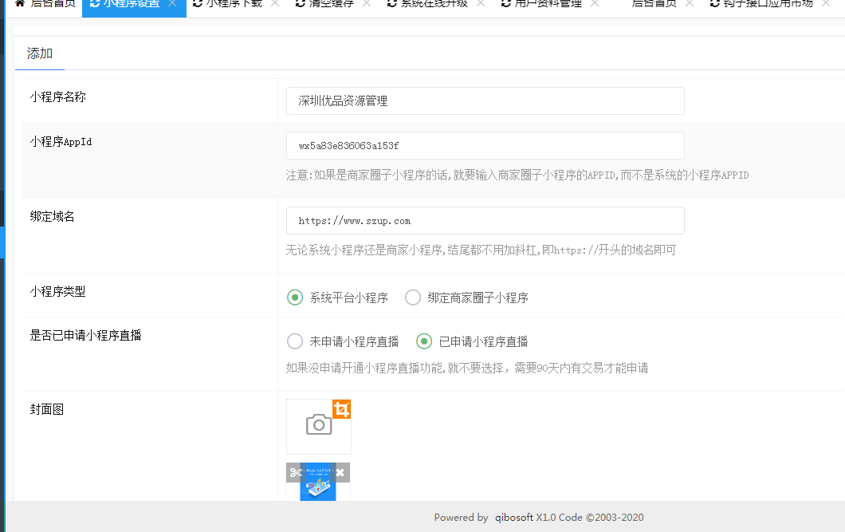The image size is (845, 532).
Task: Click the 绑定域名 field with https://www.szup.com
Action: pyautogui.click(x=485, y=221)
